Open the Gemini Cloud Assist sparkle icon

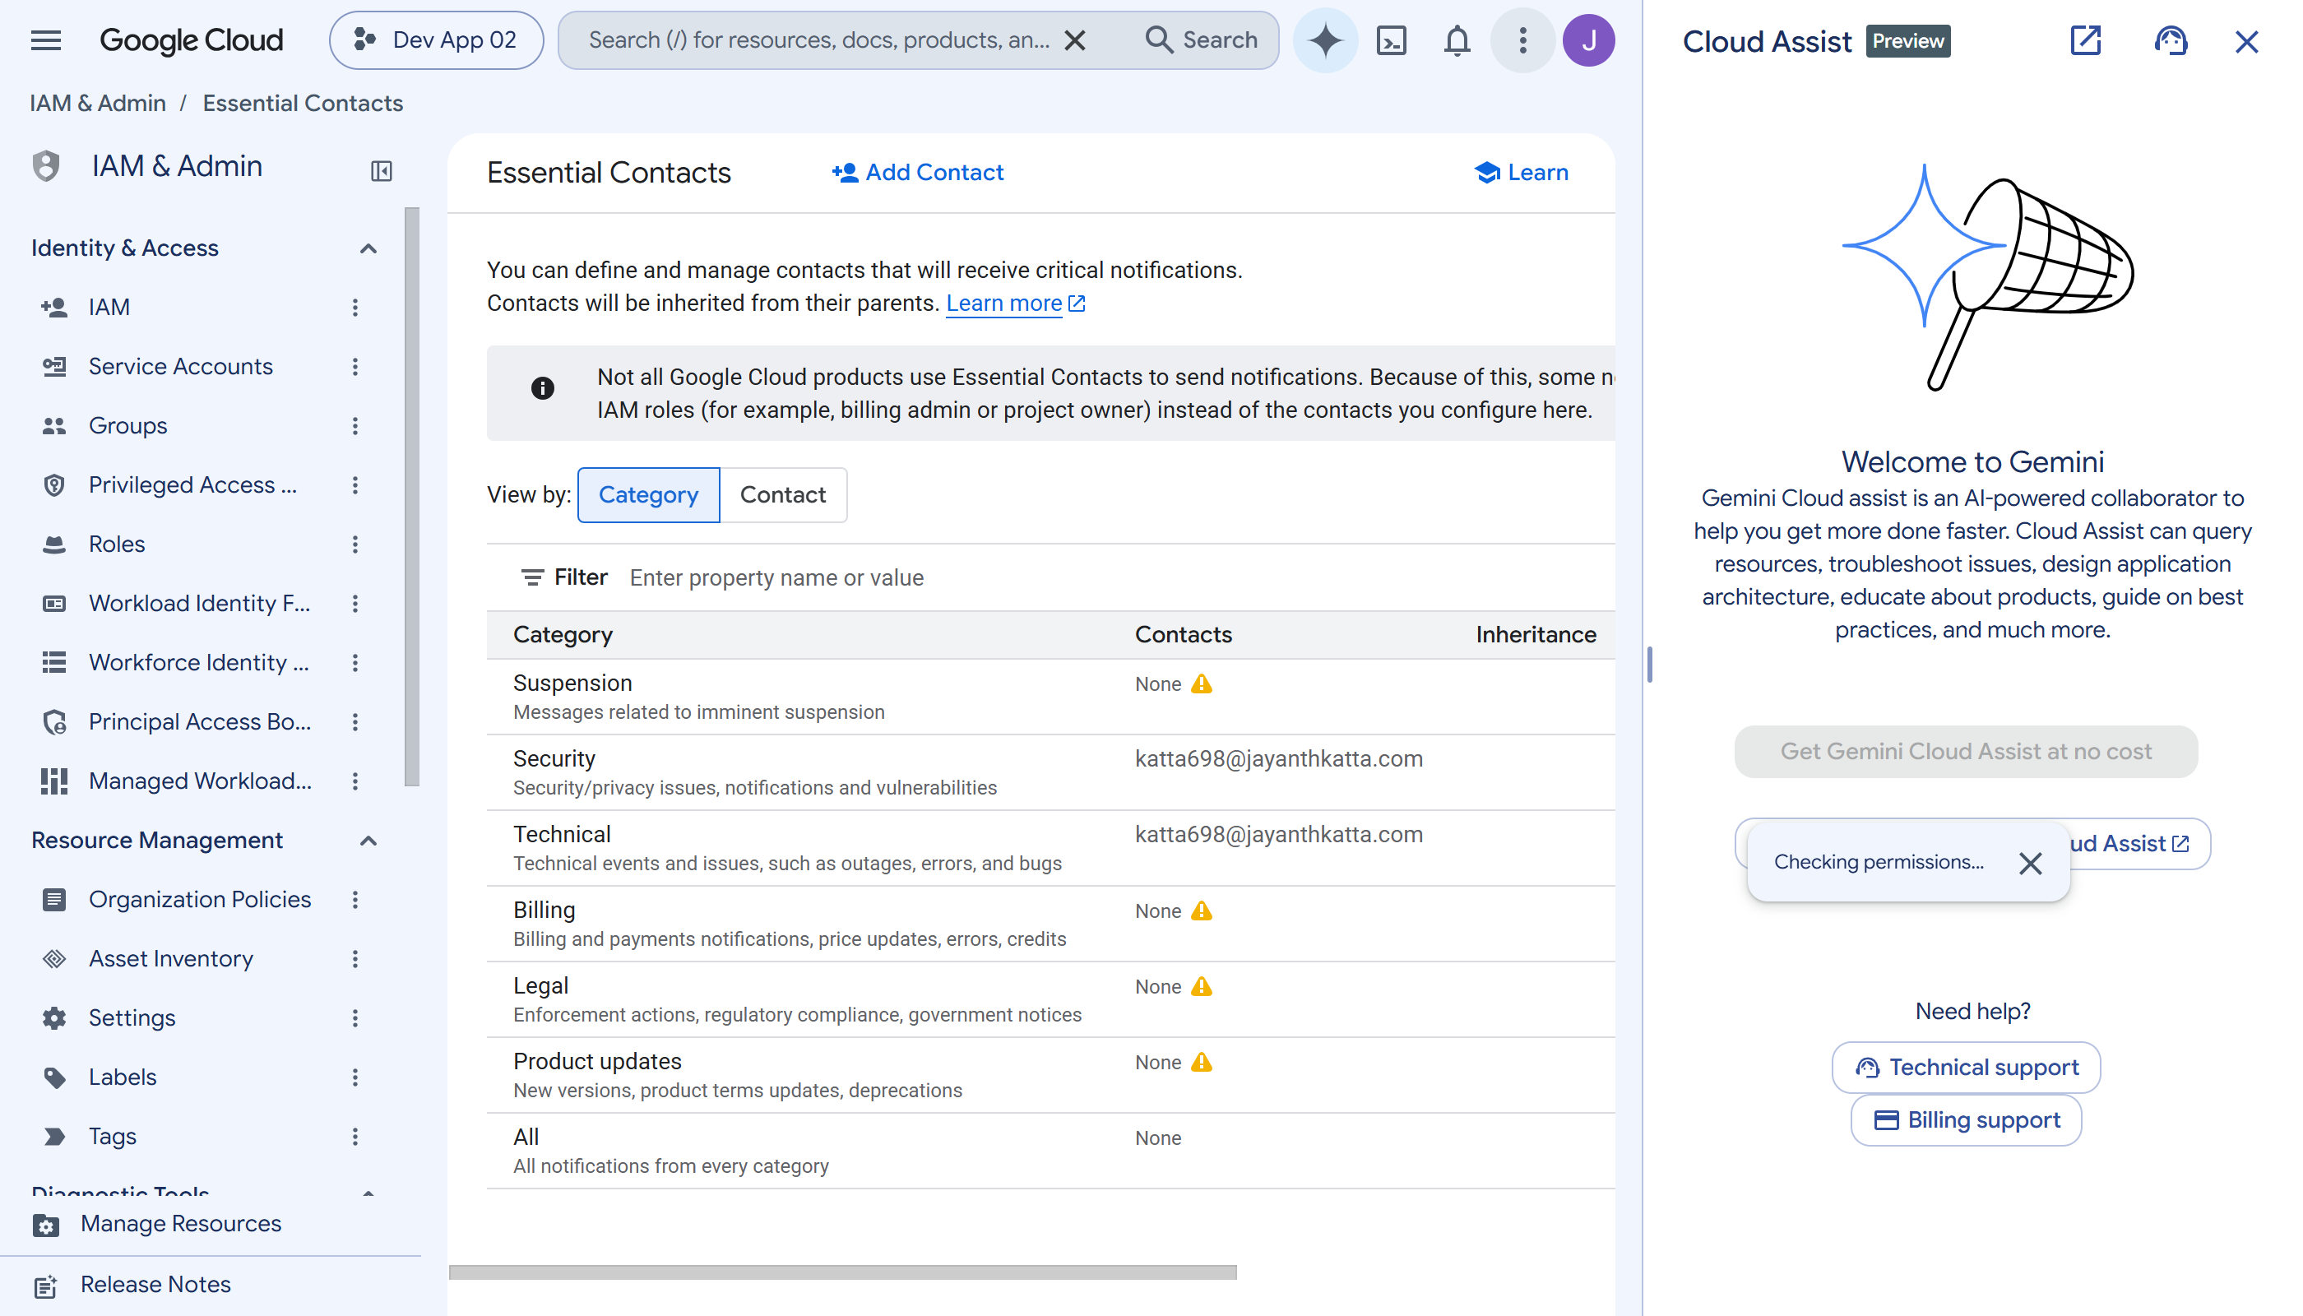[x=1325, y=40]
